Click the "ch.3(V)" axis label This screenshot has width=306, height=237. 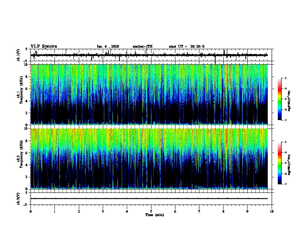19,199
